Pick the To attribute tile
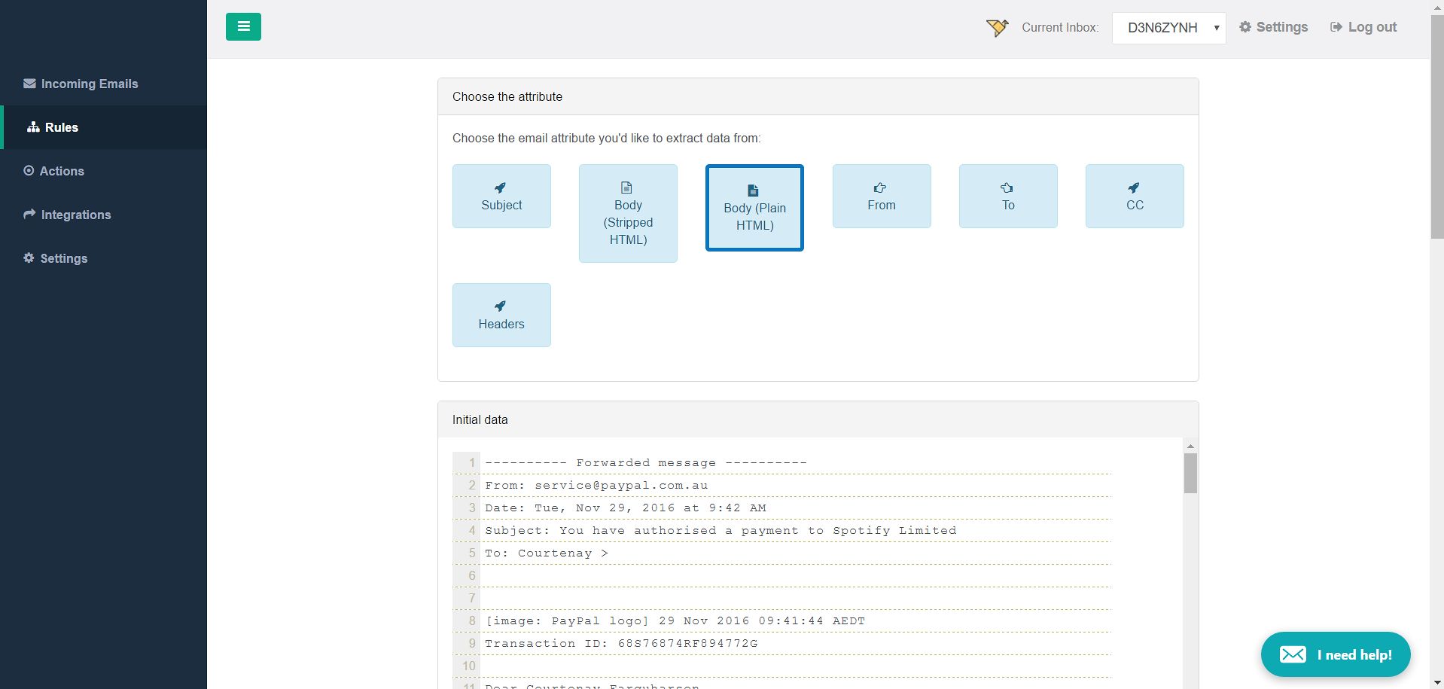1444x689 pixels. (1007, 197)
